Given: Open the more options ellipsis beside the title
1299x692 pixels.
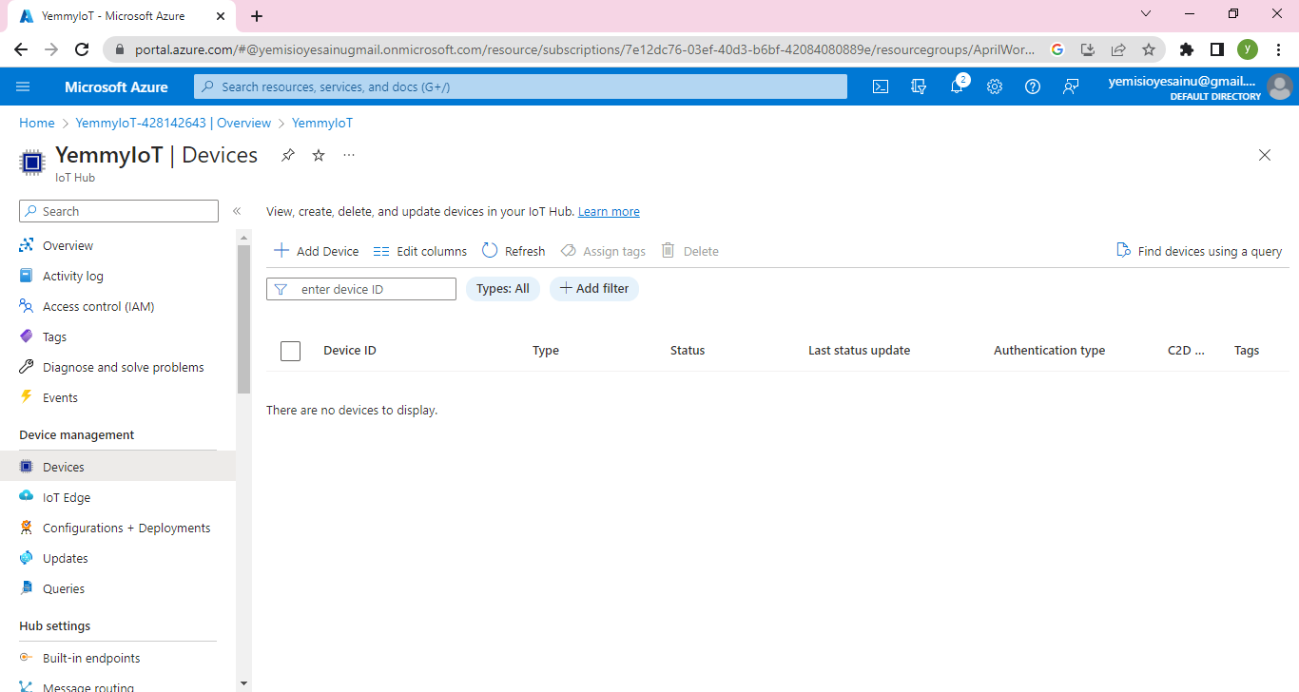Looking at the screenshot, I should [x=349, y=155].
